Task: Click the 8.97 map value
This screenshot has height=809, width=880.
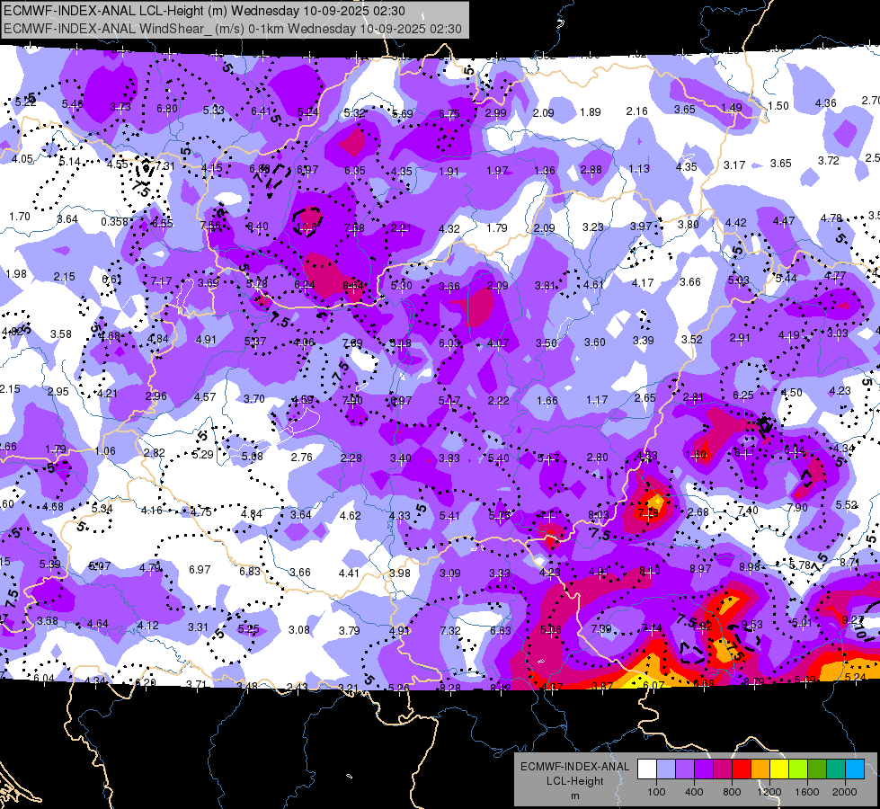Action: [700, 569]
